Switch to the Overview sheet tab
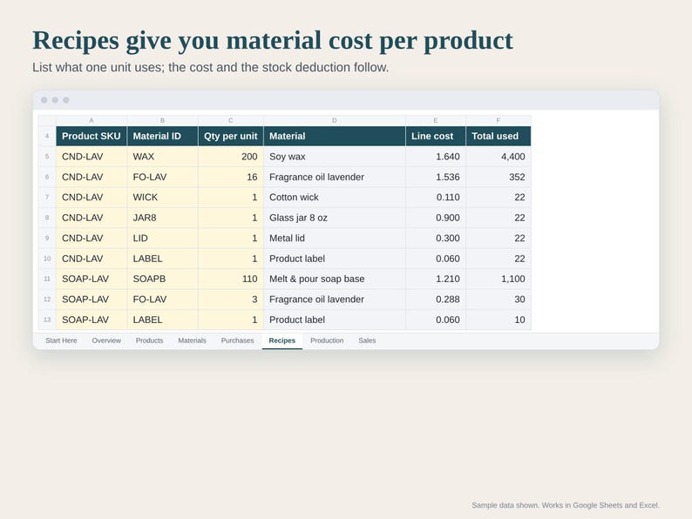 coord(106,340)
